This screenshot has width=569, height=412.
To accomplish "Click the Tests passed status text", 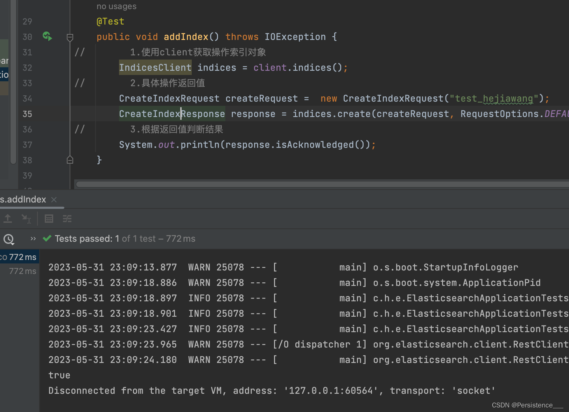I will (125, 239).
